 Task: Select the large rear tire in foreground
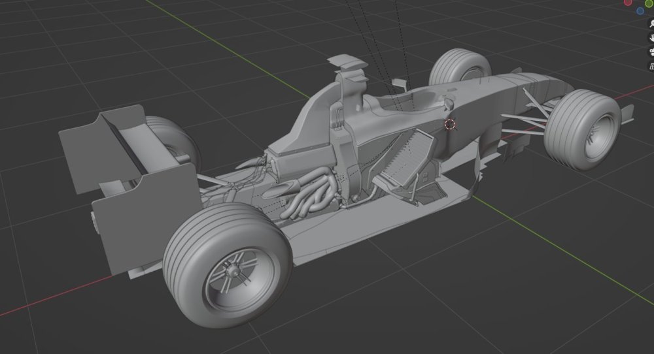click(x=228, y=265)
